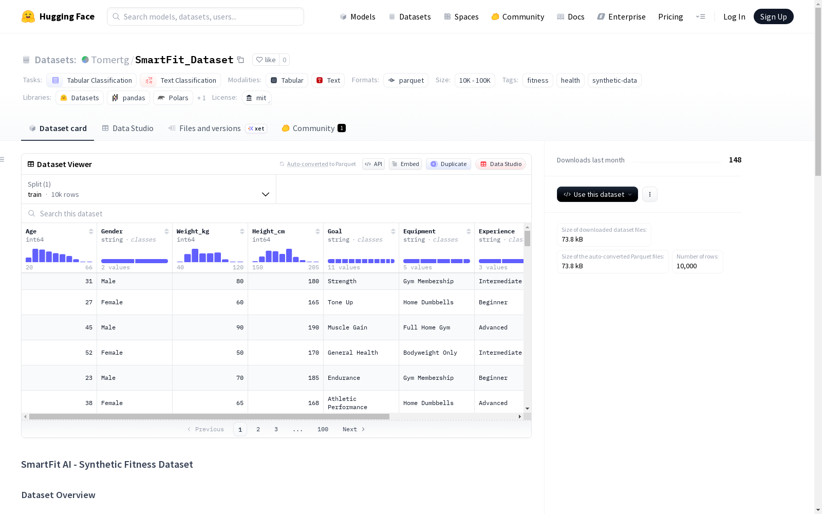Viewport: 822px width, 514px height.
Task: Open the Tabular Classification task tag
Action: (x=91, y=80)
